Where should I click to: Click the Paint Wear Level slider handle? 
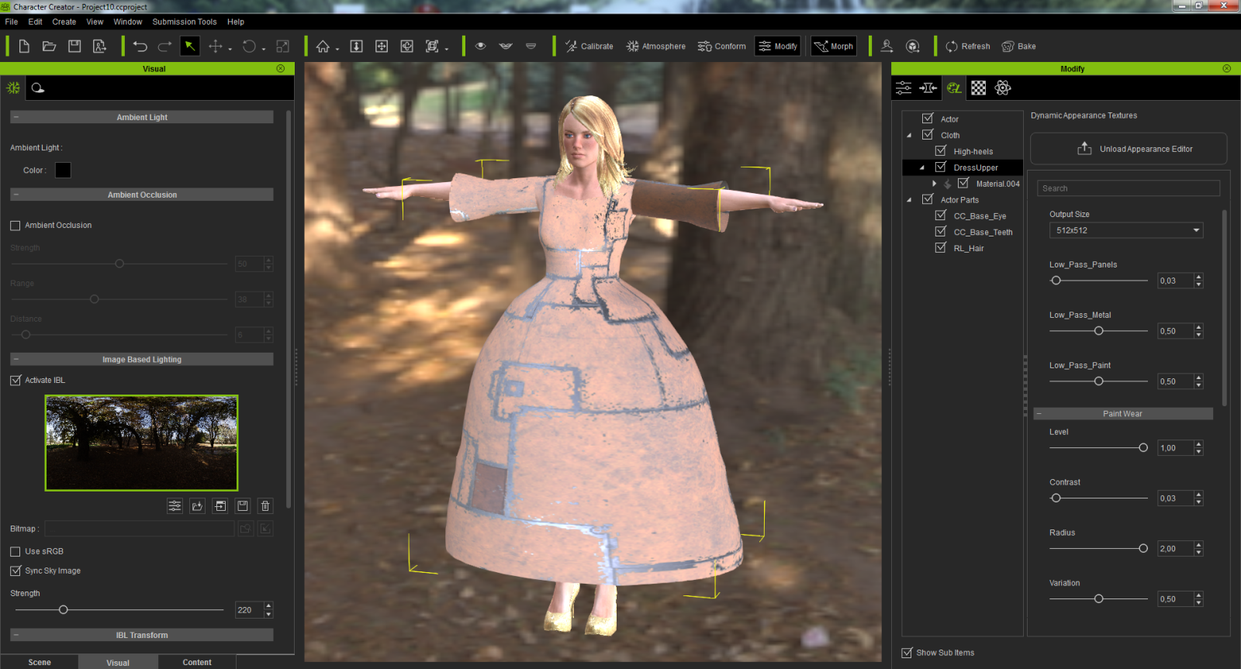(x=1143, y=448)
